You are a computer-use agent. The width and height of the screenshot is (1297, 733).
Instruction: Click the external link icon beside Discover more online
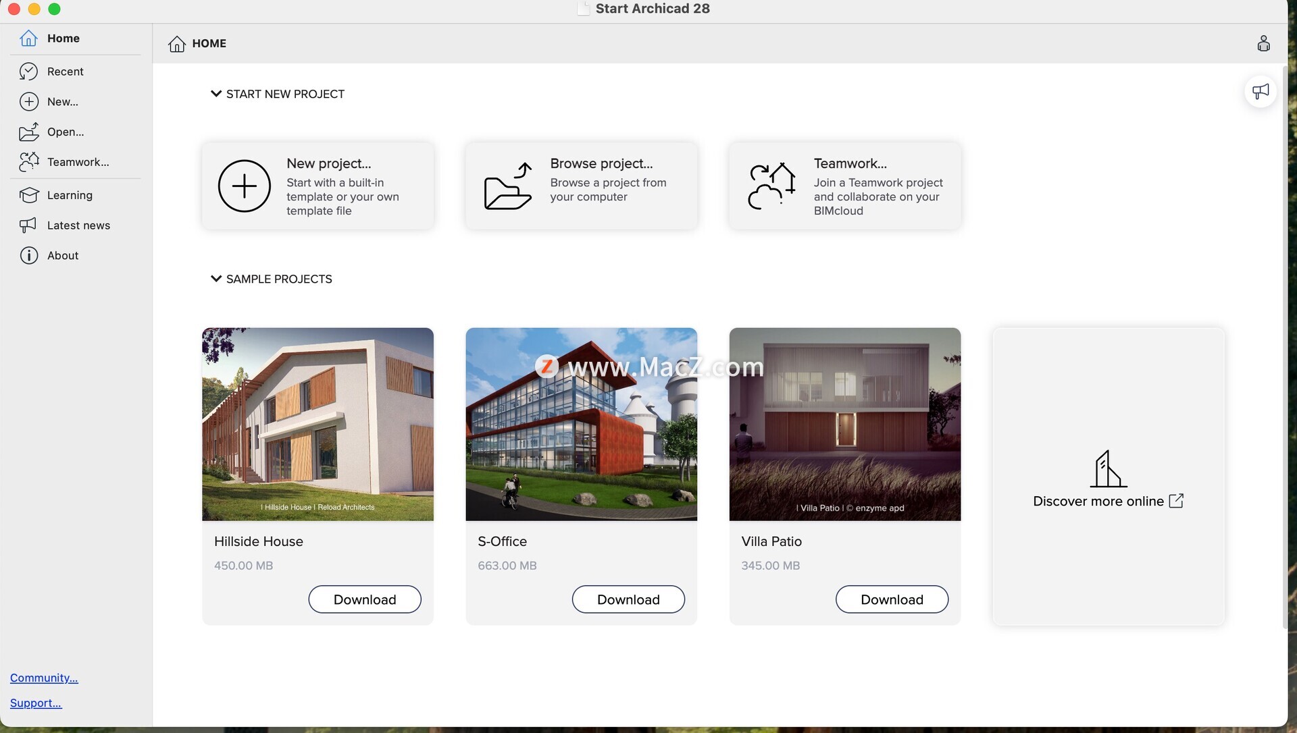1176,501
